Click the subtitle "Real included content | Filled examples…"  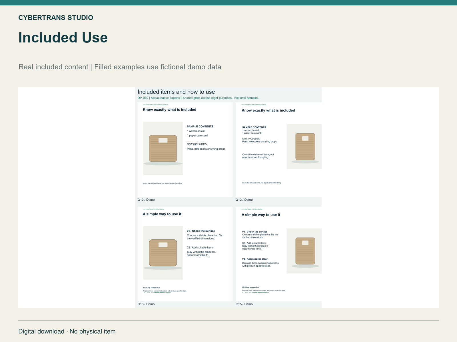(120, 67)
